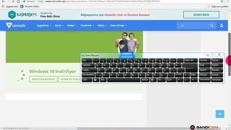Click the PgUp key on on-screen keyboard
This screenshot has height=130, width=231.
point(217,60)
